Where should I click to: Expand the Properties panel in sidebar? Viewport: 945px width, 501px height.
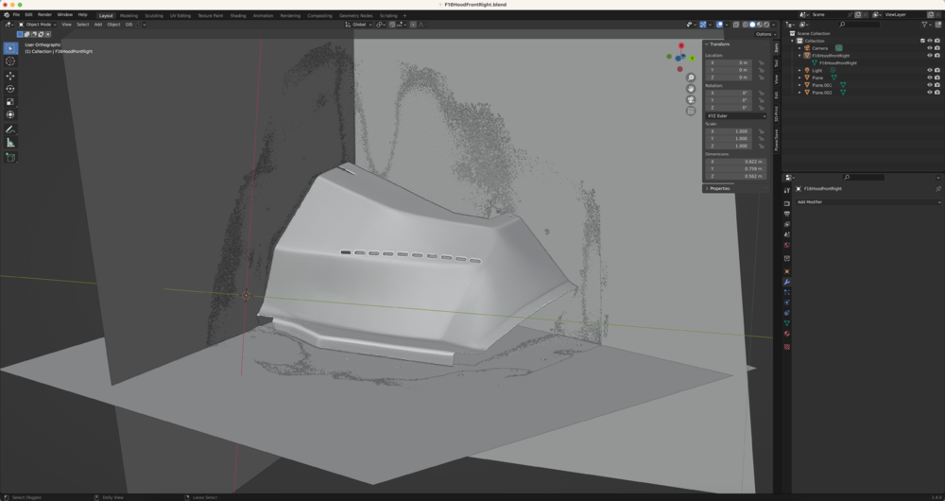point(720,188)
